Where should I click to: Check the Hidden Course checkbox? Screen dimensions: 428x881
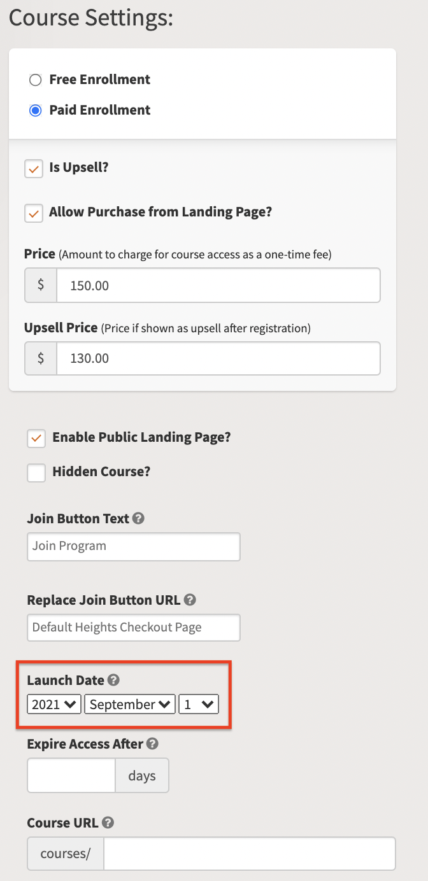click(36, 472)
